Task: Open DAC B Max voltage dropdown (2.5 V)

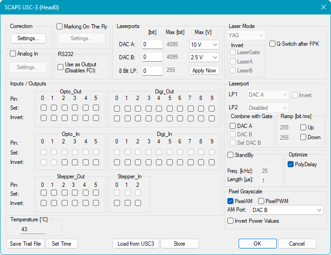Action: (204, 57)
